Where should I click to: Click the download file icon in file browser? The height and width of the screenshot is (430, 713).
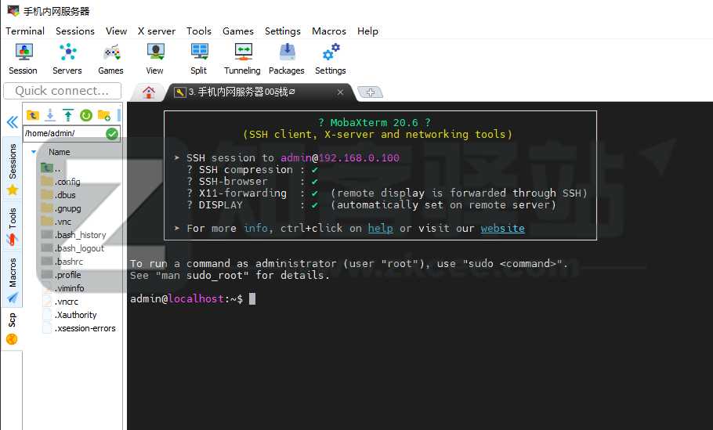coord(50,115)
